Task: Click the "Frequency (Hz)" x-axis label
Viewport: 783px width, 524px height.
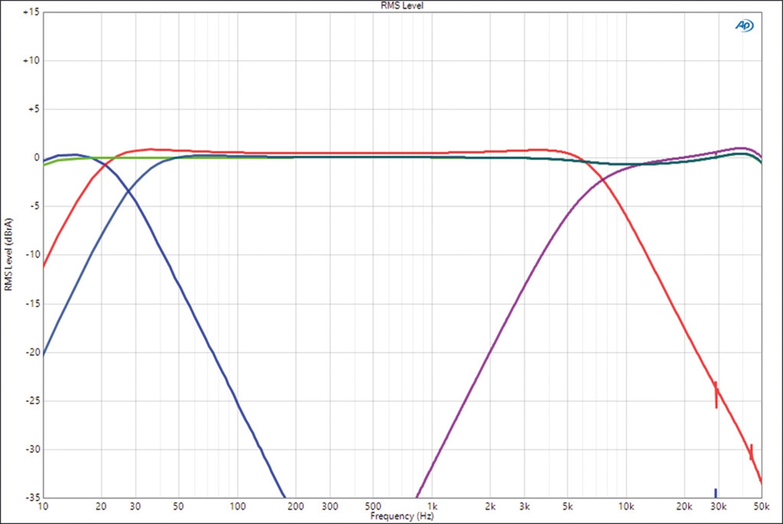Action: click(x=402, y=516)
